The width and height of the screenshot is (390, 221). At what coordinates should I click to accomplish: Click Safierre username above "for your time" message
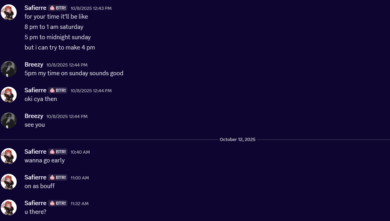35,8
